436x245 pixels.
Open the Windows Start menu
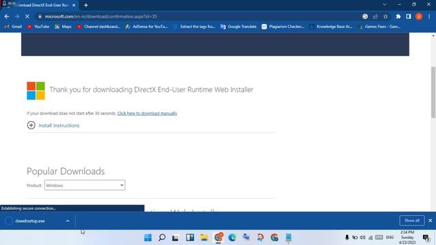tap(148, 238)
